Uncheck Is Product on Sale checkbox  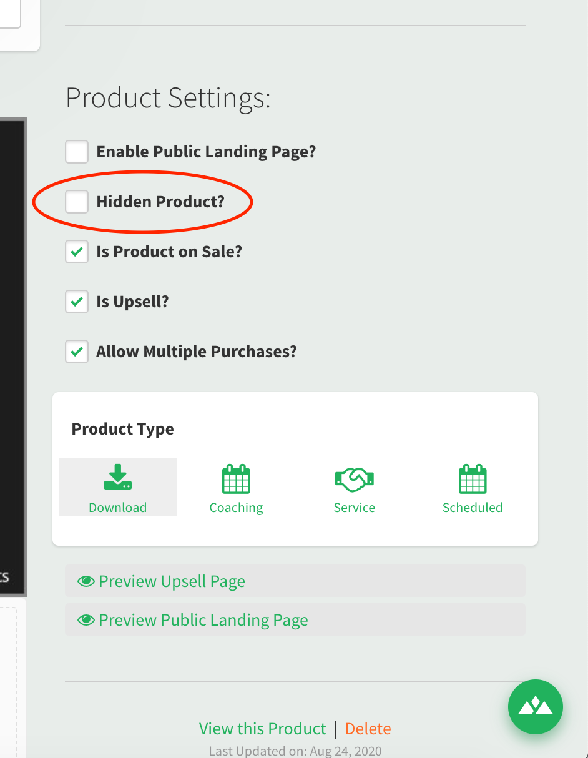click(x=77, y=252)
